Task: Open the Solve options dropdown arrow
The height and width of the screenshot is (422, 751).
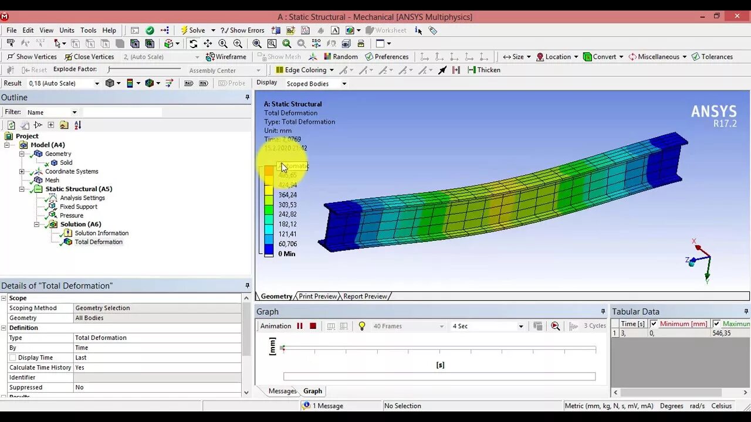Action: click(x=213, y=30)
